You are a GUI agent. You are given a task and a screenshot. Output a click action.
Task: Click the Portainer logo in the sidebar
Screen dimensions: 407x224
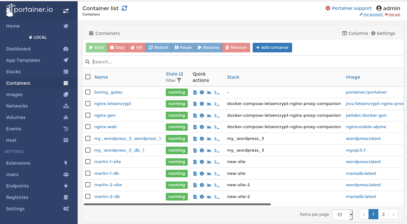29,10
